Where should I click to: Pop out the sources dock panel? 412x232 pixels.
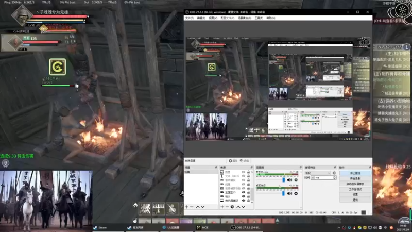click(251, 167)
